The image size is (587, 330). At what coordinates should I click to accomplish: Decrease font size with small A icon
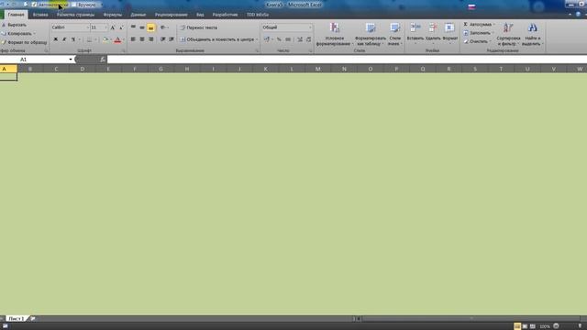coord(121,27)
